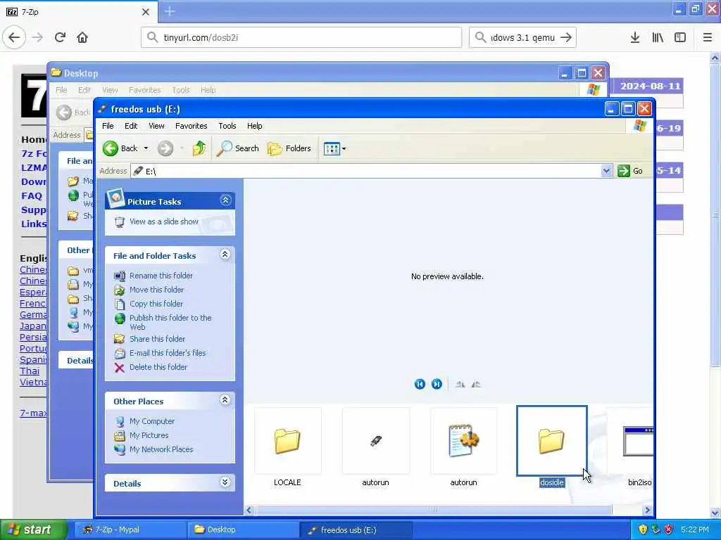Click the yellow security shield tray icon

[643, 529]
